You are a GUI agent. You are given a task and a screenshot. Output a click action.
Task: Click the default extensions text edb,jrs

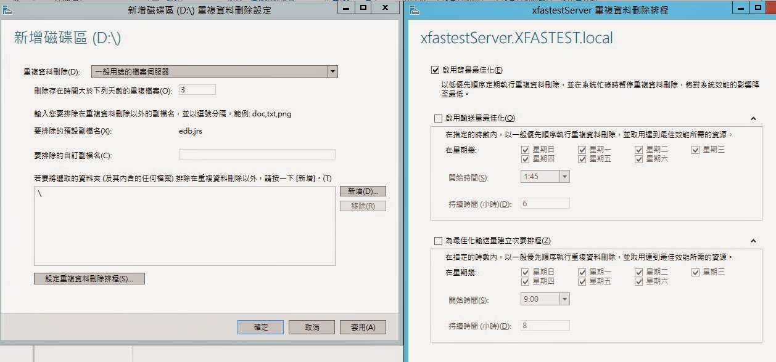(x=190, y=131)
